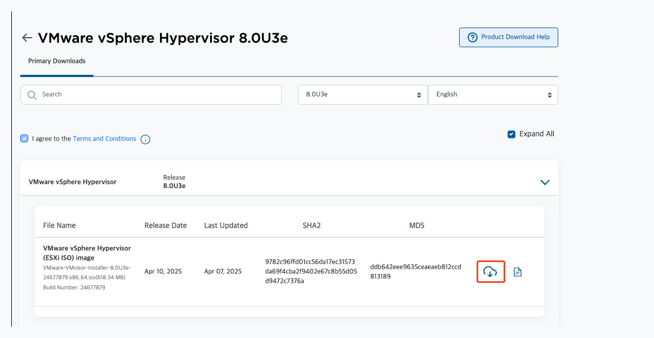The image size is (654, 338).
Task: Download the ESXi ISO image via cloud icon
Action: [x=491, y=272]
